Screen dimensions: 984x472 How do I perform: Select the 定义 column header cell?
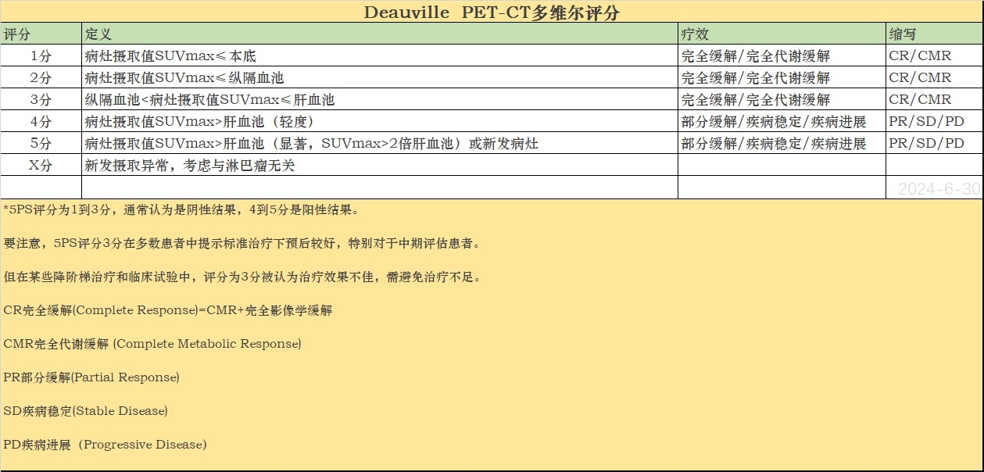pos(379,34)
